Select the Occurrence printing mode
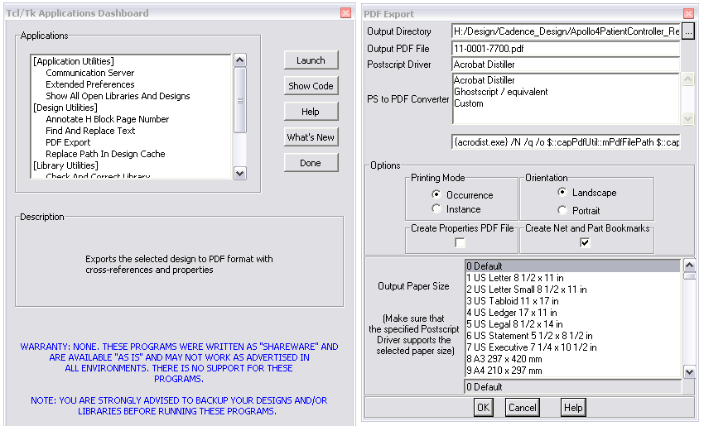 click(x=436, y=195)
